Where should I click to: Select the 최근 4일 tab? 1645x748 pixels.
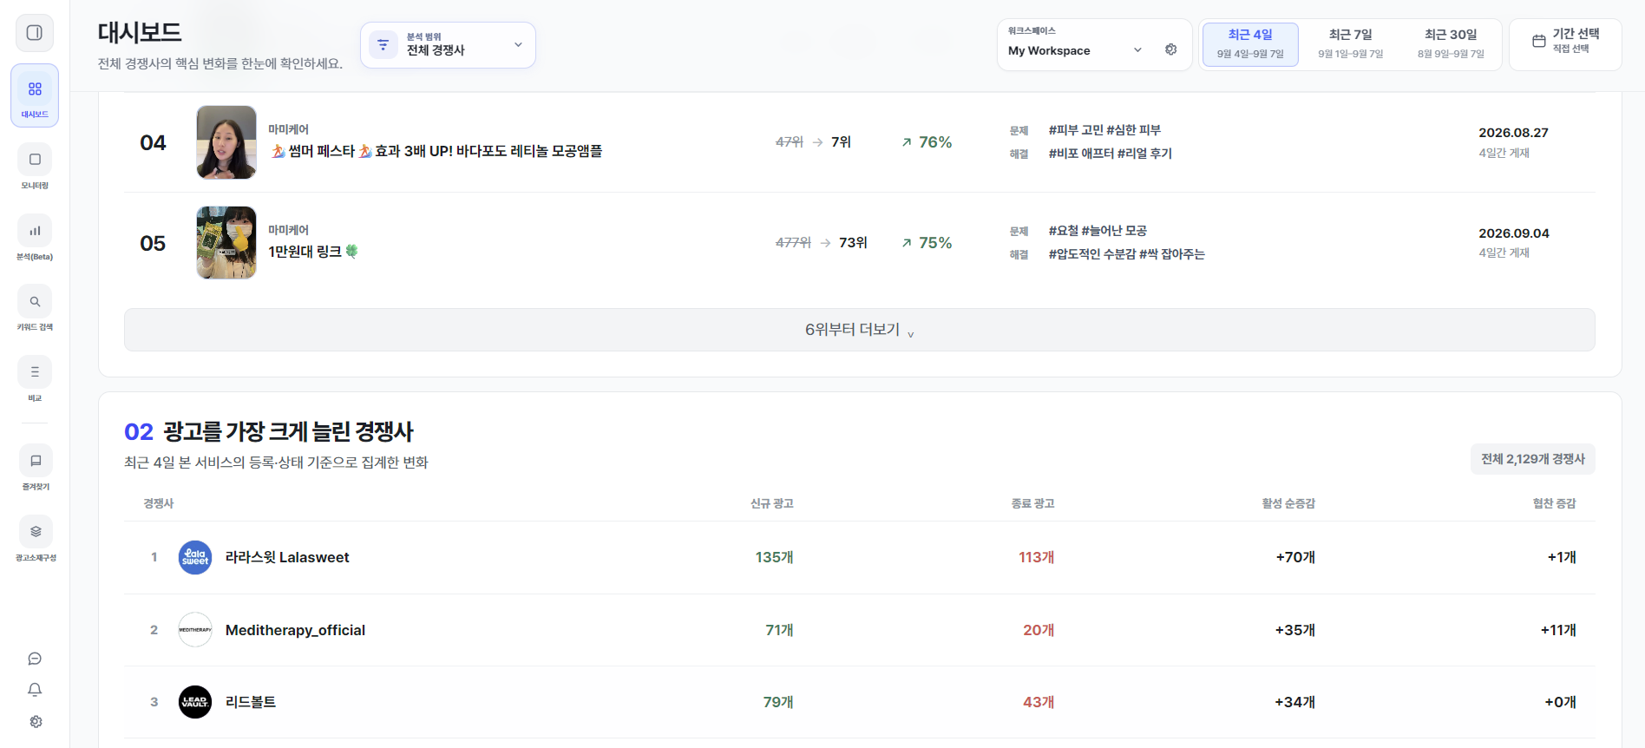coord(1250,43)
